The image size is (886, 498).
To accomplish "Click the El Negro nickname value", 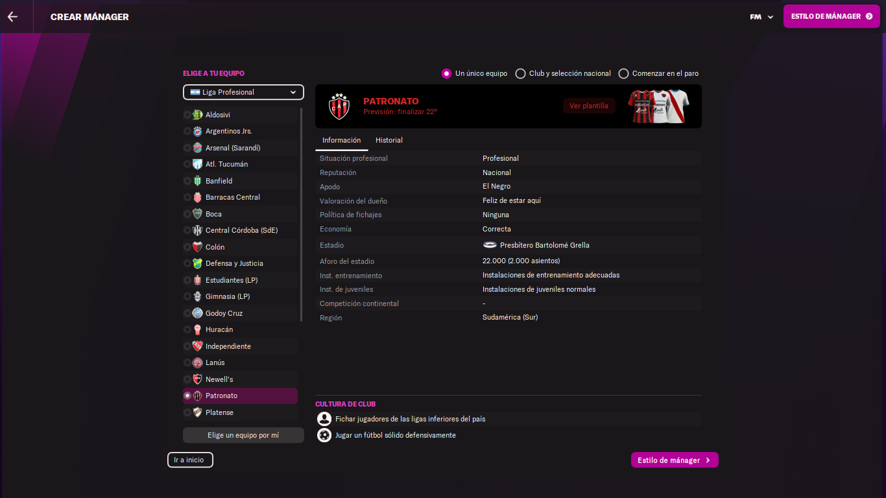I will (496, 187).
